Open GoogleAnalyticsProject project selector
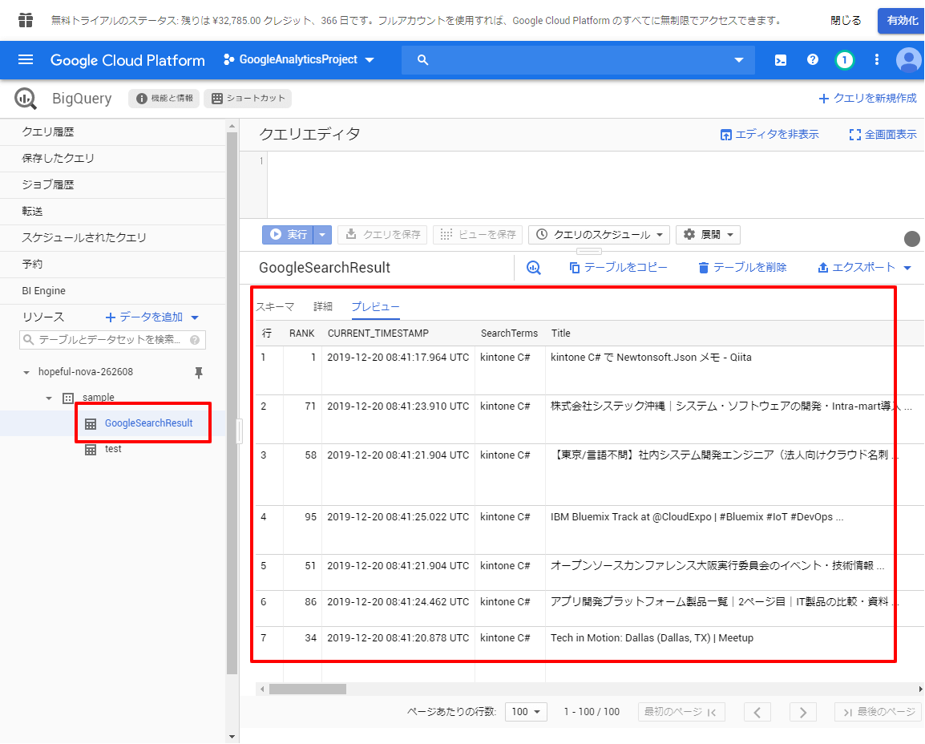 (x=298, y=59)
